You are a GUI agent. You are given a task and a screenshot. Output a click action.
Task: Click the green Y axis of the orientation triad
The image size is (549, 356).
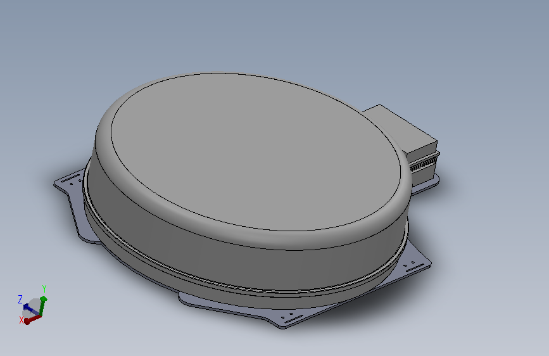point(42,306)
